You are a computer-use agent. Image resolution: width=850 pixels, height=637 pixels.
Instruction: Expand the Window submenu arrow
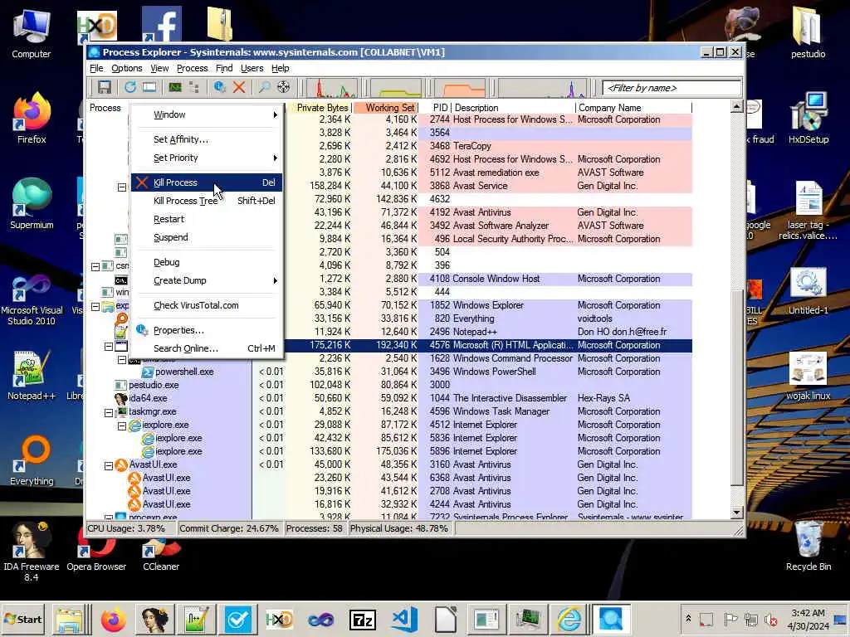click(x=276, y=114)
